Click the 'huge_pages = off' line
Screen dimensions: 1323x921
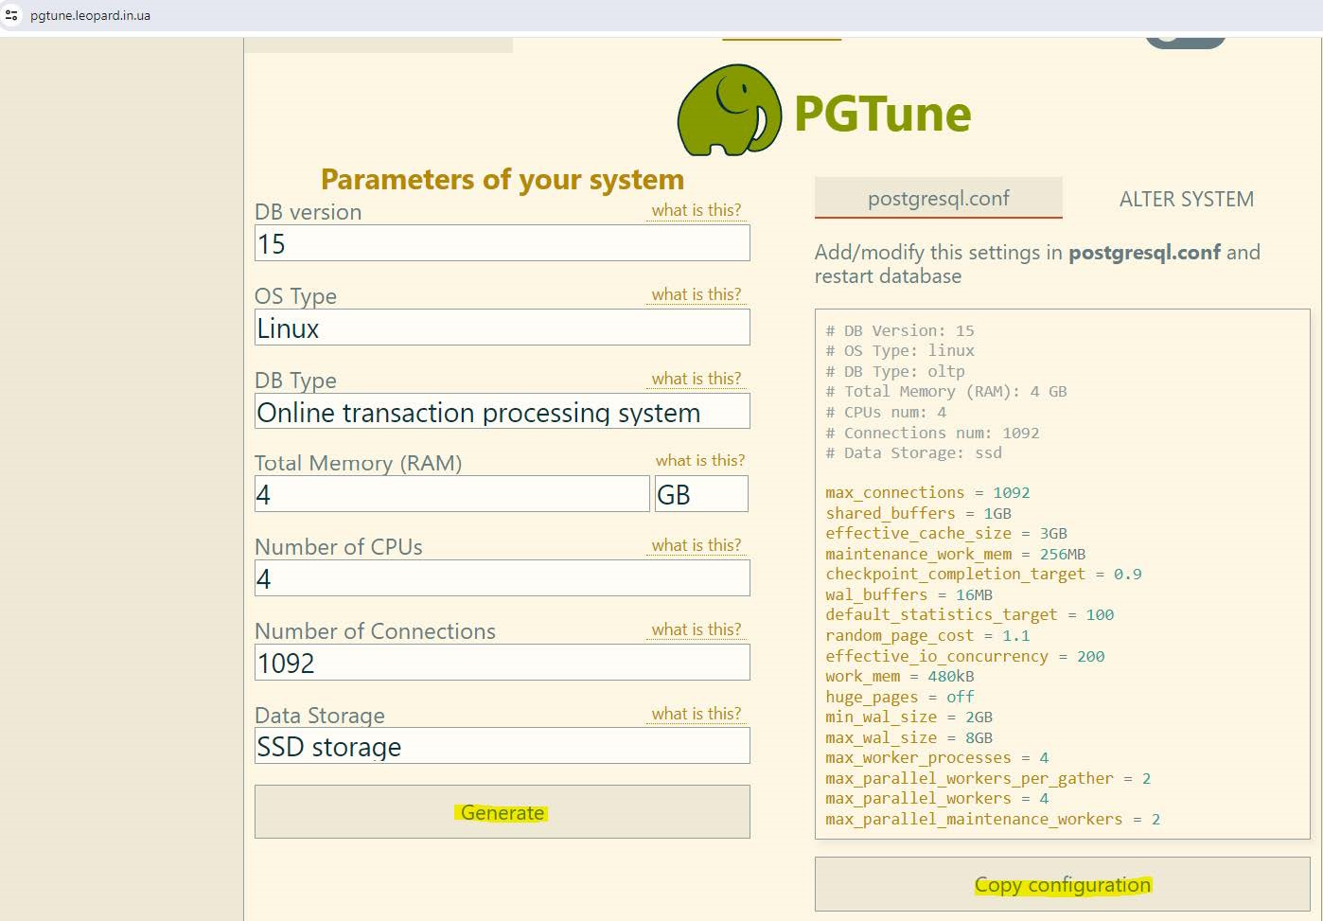[x=900, y=697]
